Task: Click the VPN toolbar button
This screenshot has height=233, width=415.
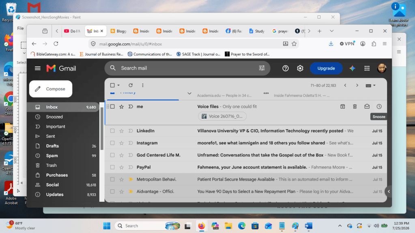Action: tap(347, 44)
